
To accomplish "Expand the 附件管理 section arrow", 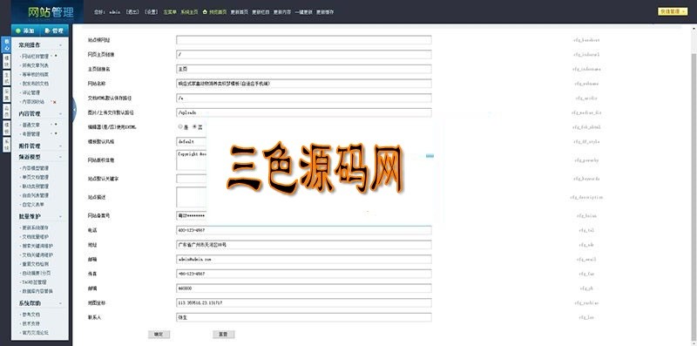I will tap(61, 146).
